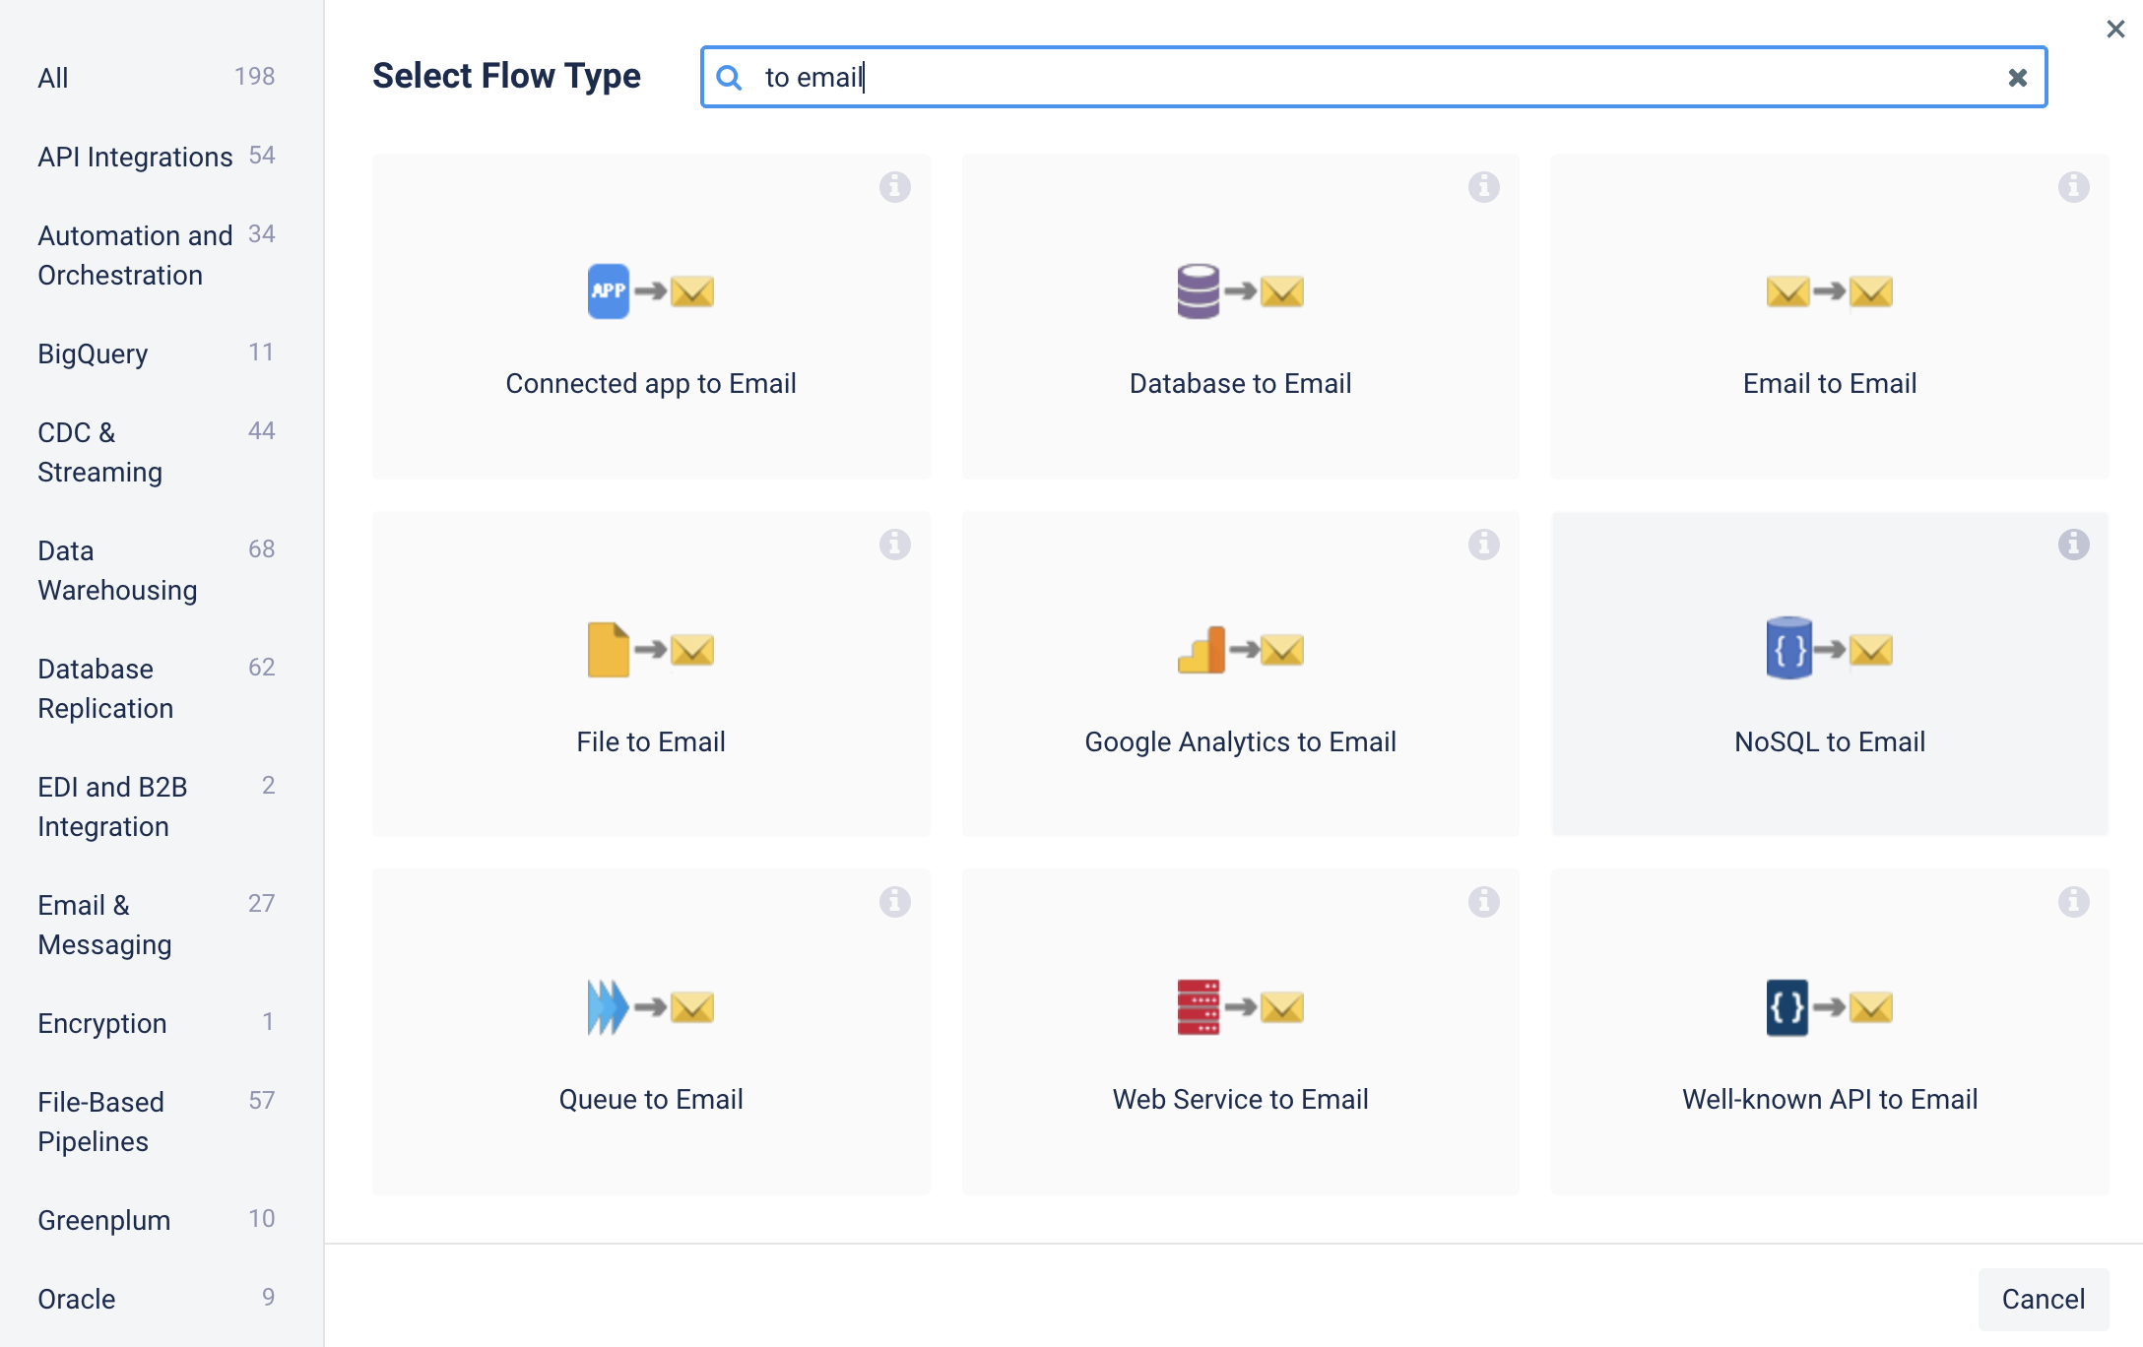The width and height of the screenshot is (2143, 1347).
Task: Click the search magnifier icon
Action: coord(729,77)
